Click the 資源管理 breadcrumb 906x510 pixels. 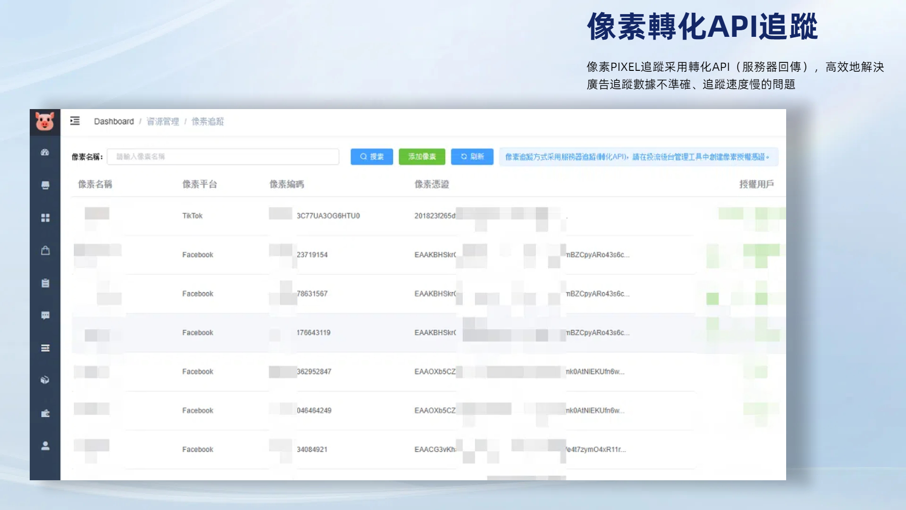[163, 121]
